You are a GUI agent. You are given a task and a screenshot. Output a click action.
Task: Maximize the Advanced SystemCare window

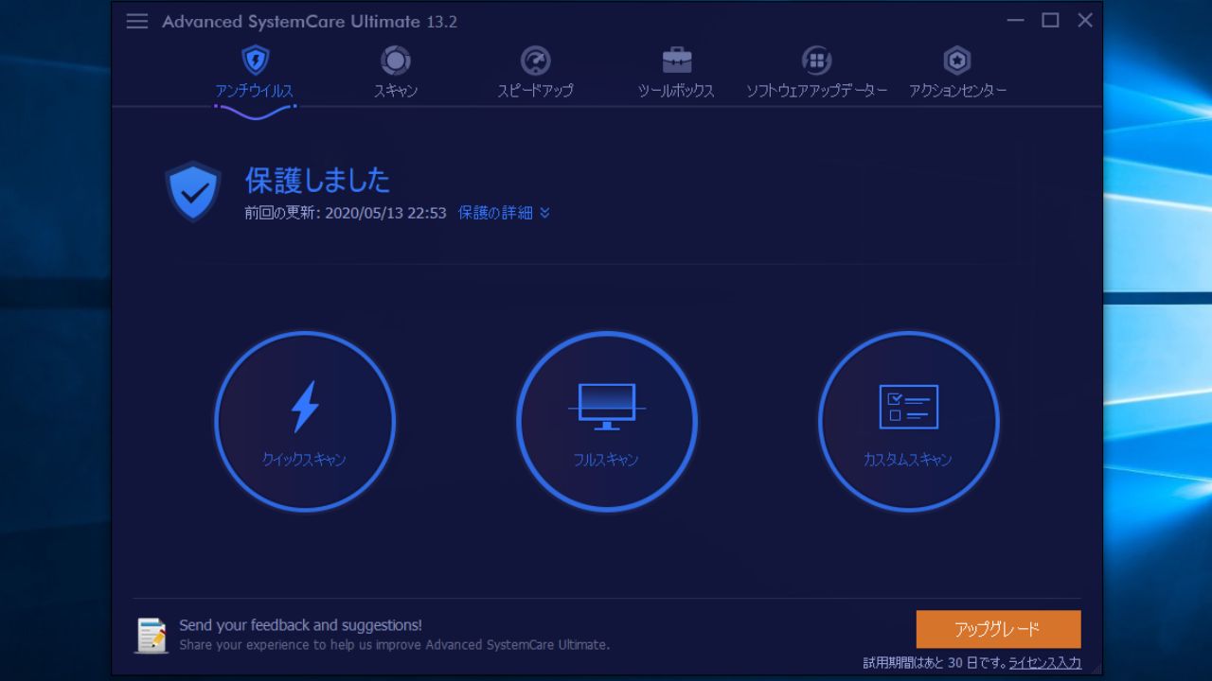(x=1050, y=21)
